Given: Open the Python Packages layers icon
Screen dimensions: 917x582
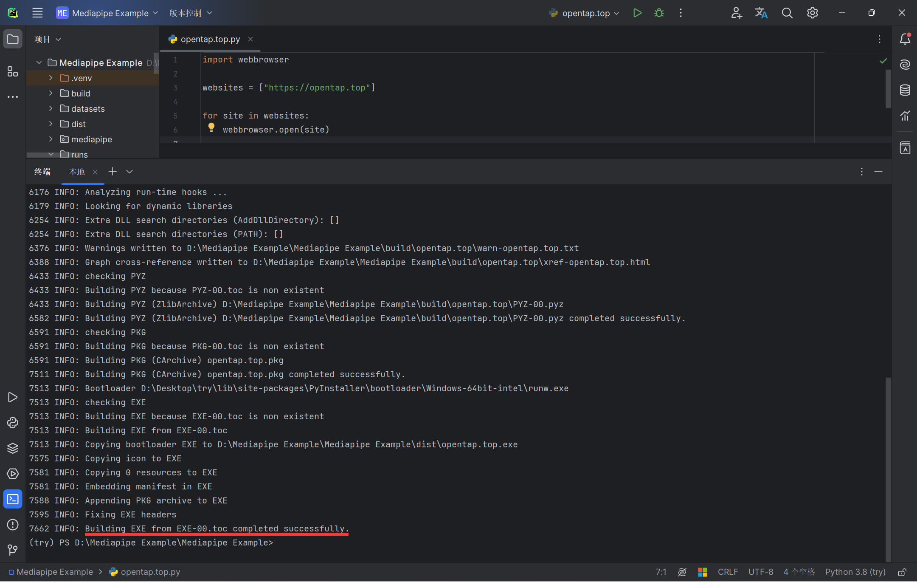Looking at the screenshot, I should tap(13, 448).
